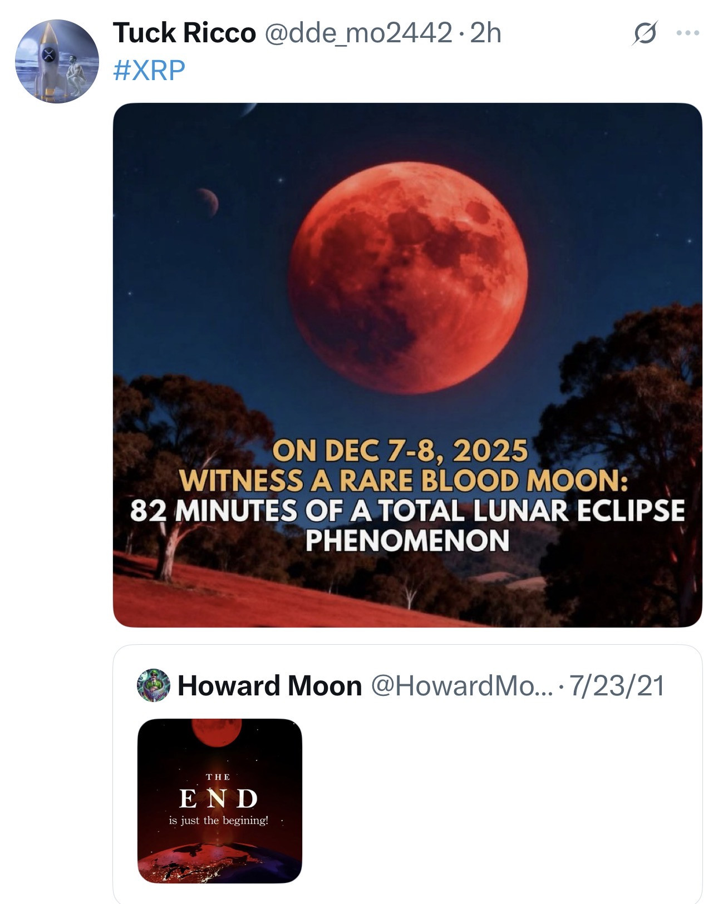Click the "ON DEC 7-8, 2025" caption
This screenshot has height=904, width=718.
pos(399,451)
